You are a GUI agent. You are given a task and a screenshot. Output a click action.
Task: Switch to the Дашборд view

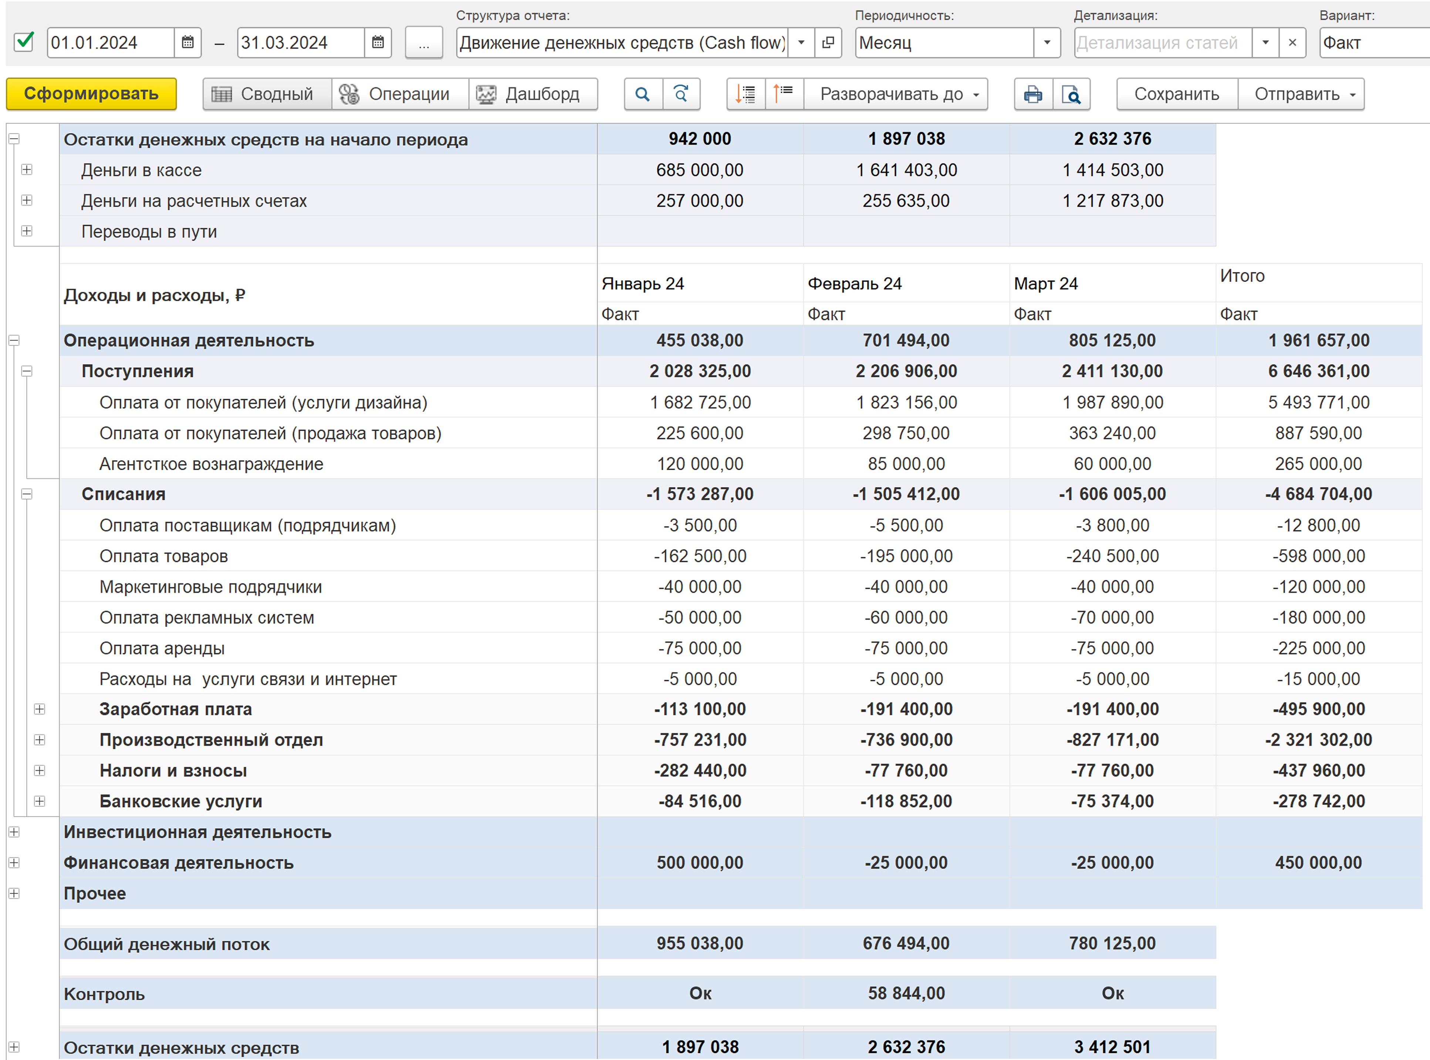click(533, 94)
